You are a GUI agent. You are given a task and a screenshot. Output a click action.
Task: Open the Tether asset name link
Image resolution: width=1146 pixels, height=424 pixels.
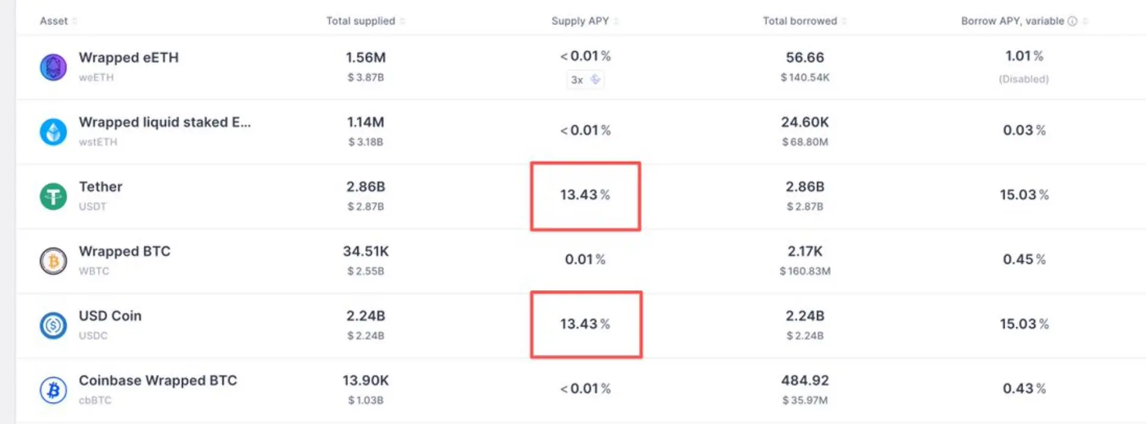coord(100,187)
